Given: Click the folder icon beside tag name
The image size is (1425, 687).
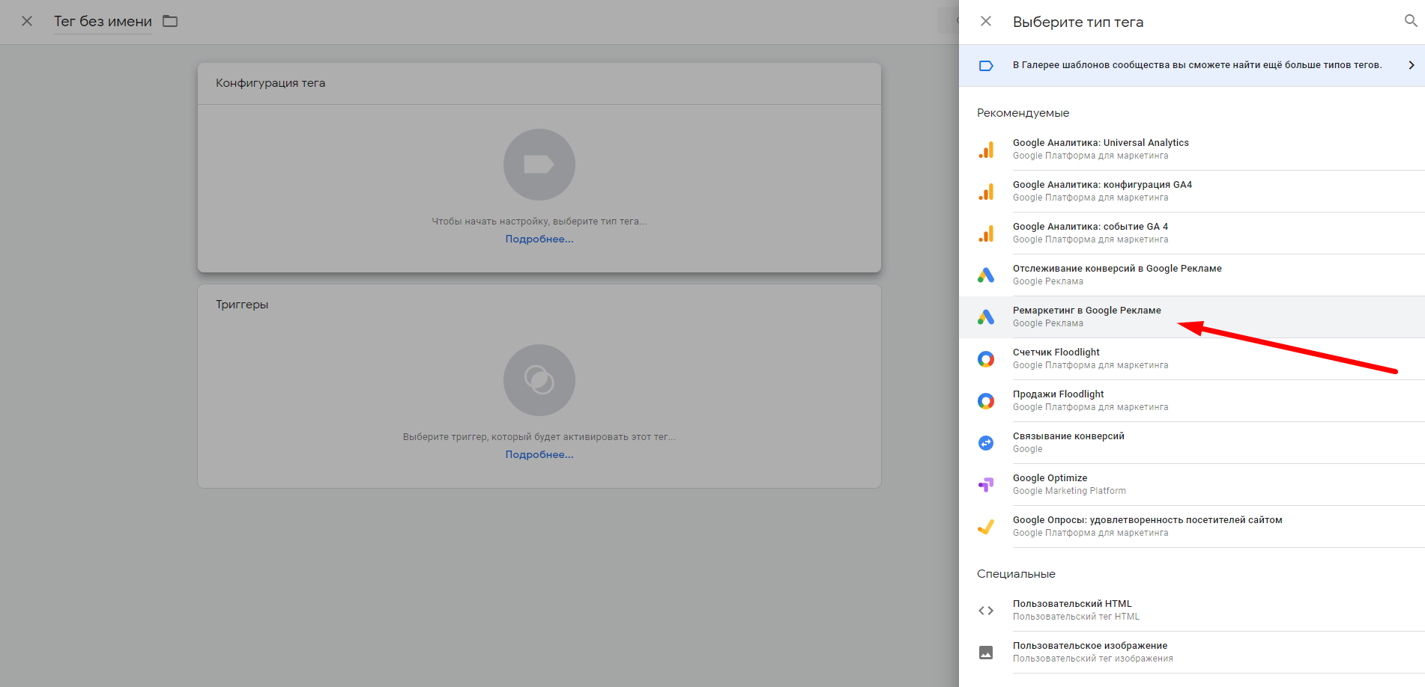Looking at the screenshot, I should pos(170,21).
